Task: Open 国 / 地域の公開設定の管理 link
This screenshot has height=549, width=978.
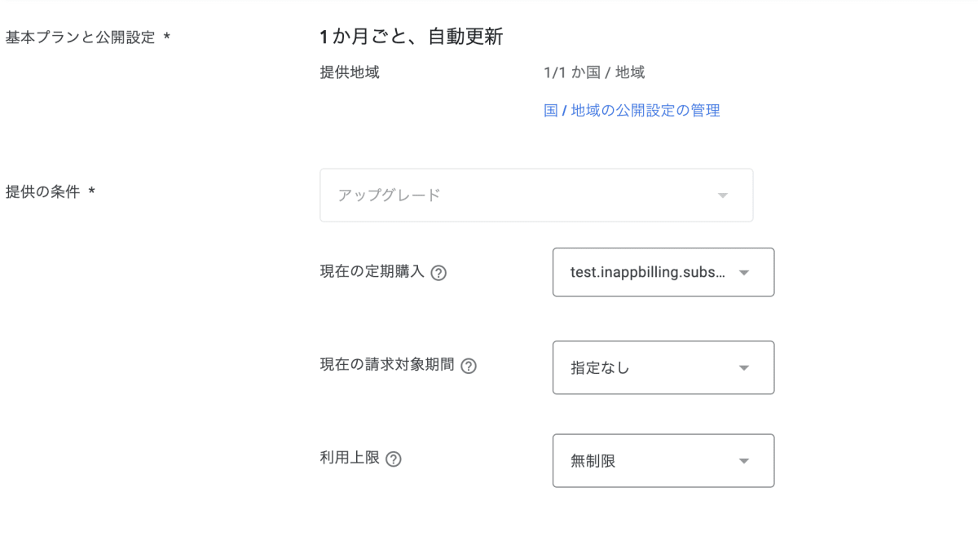Action: 632,111
